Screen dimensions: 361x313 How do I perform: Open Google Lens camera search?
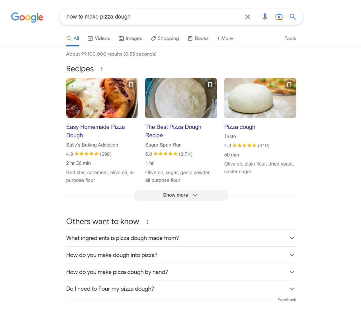(x=279, y=17)
